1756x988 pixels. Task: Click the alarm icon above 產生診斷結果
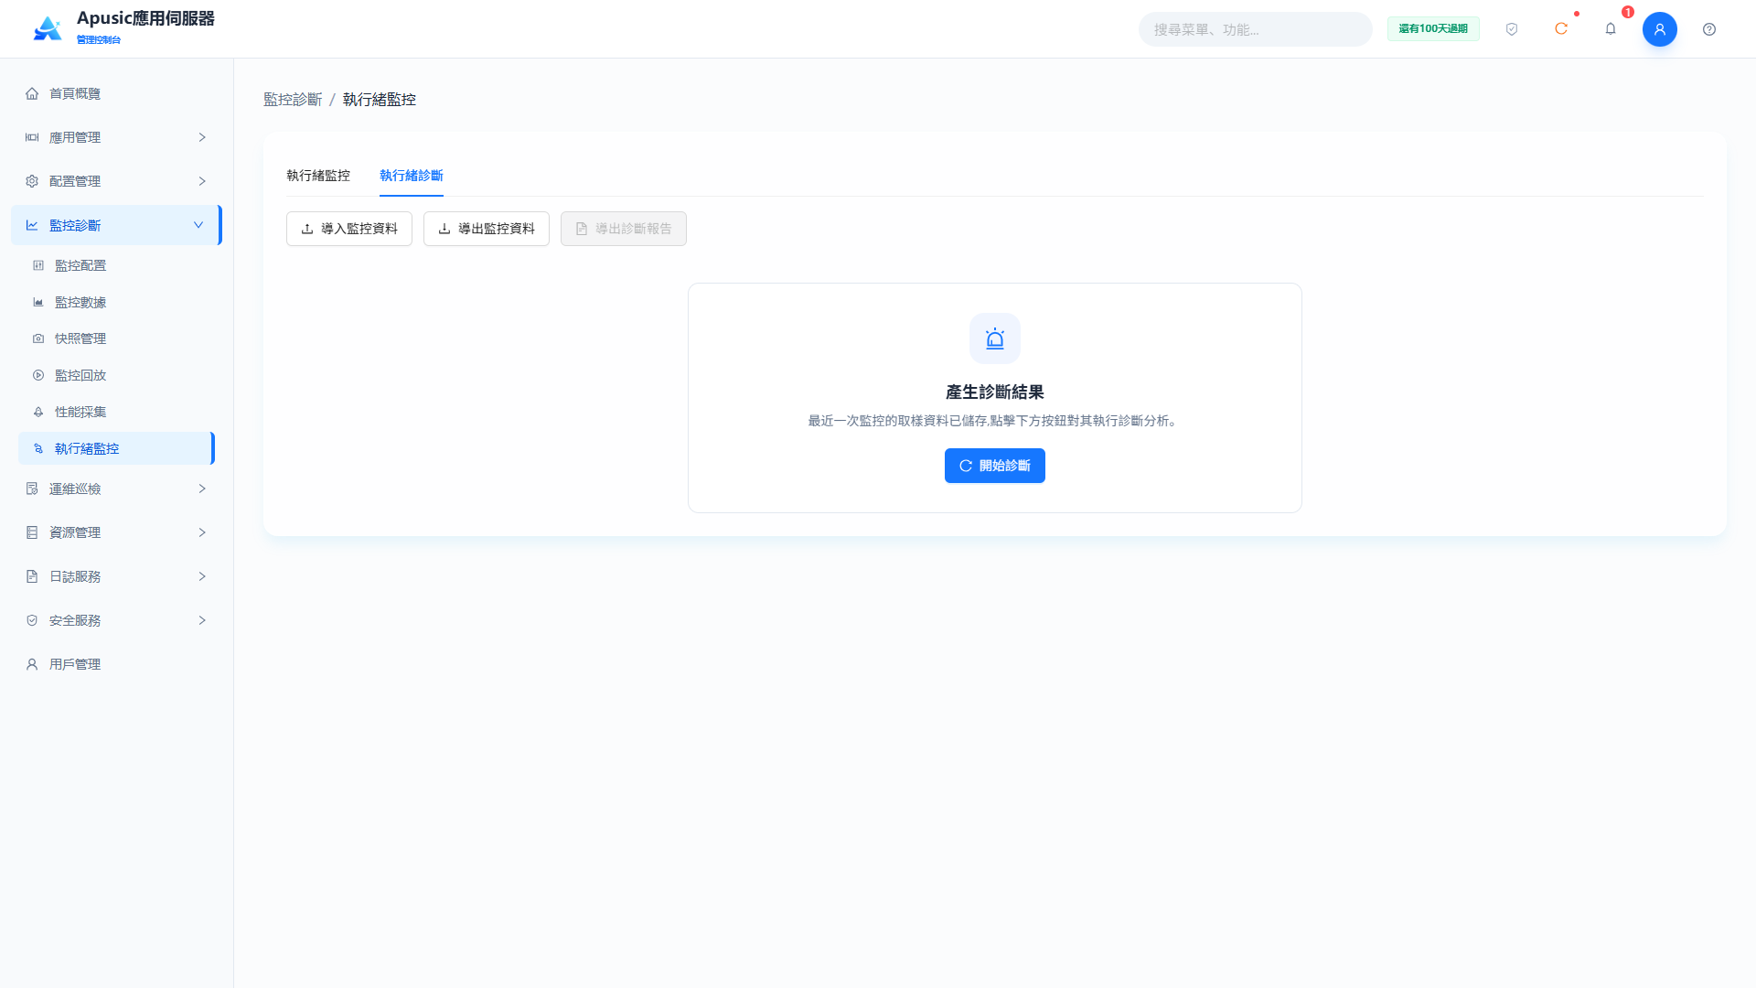[995, 338]
